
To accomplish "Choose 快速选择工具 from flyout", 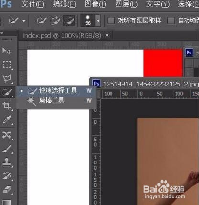I will pos(56,91).
